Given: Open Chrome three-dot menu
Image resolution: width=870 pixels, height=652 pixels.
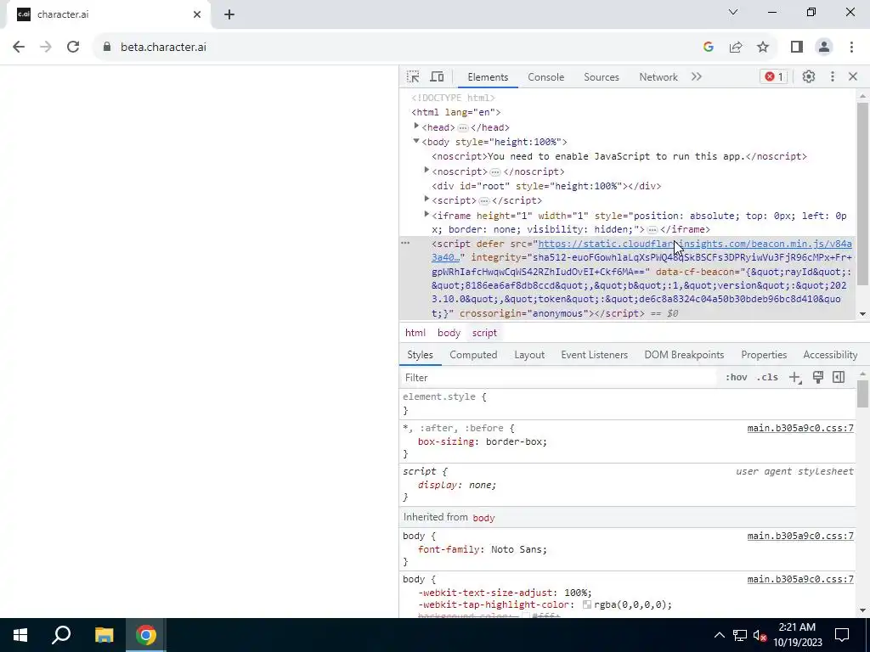Looking at the screenshot, I should pos(851,48).
